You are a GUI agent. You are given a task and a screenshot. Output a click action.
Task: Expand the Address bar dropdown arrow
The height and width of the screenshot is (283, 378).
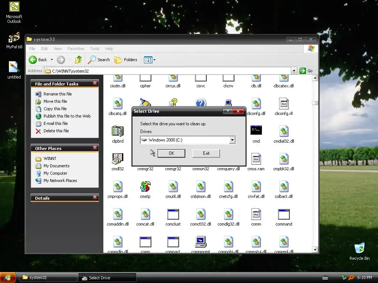click(x=294, y=71)
